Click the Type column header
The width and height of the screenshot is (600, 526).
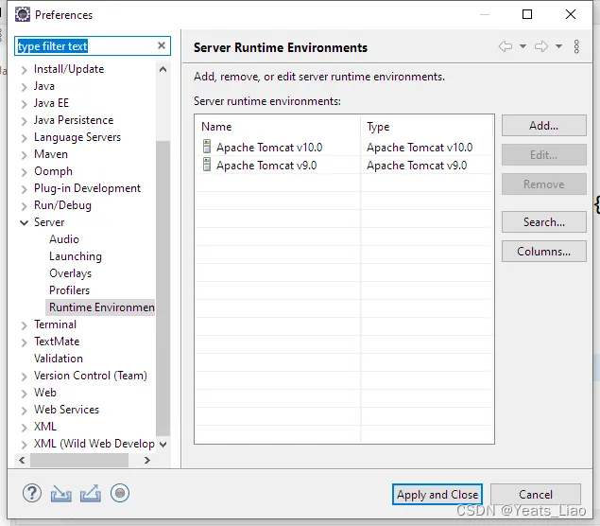[x=427, y=127]
